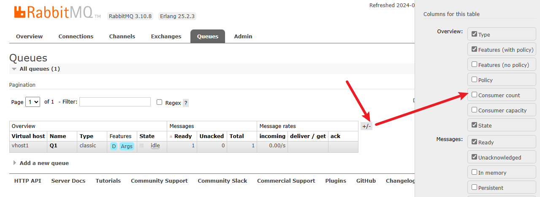Enable the Consumer count column checkbox

click(x=475, y=95)
